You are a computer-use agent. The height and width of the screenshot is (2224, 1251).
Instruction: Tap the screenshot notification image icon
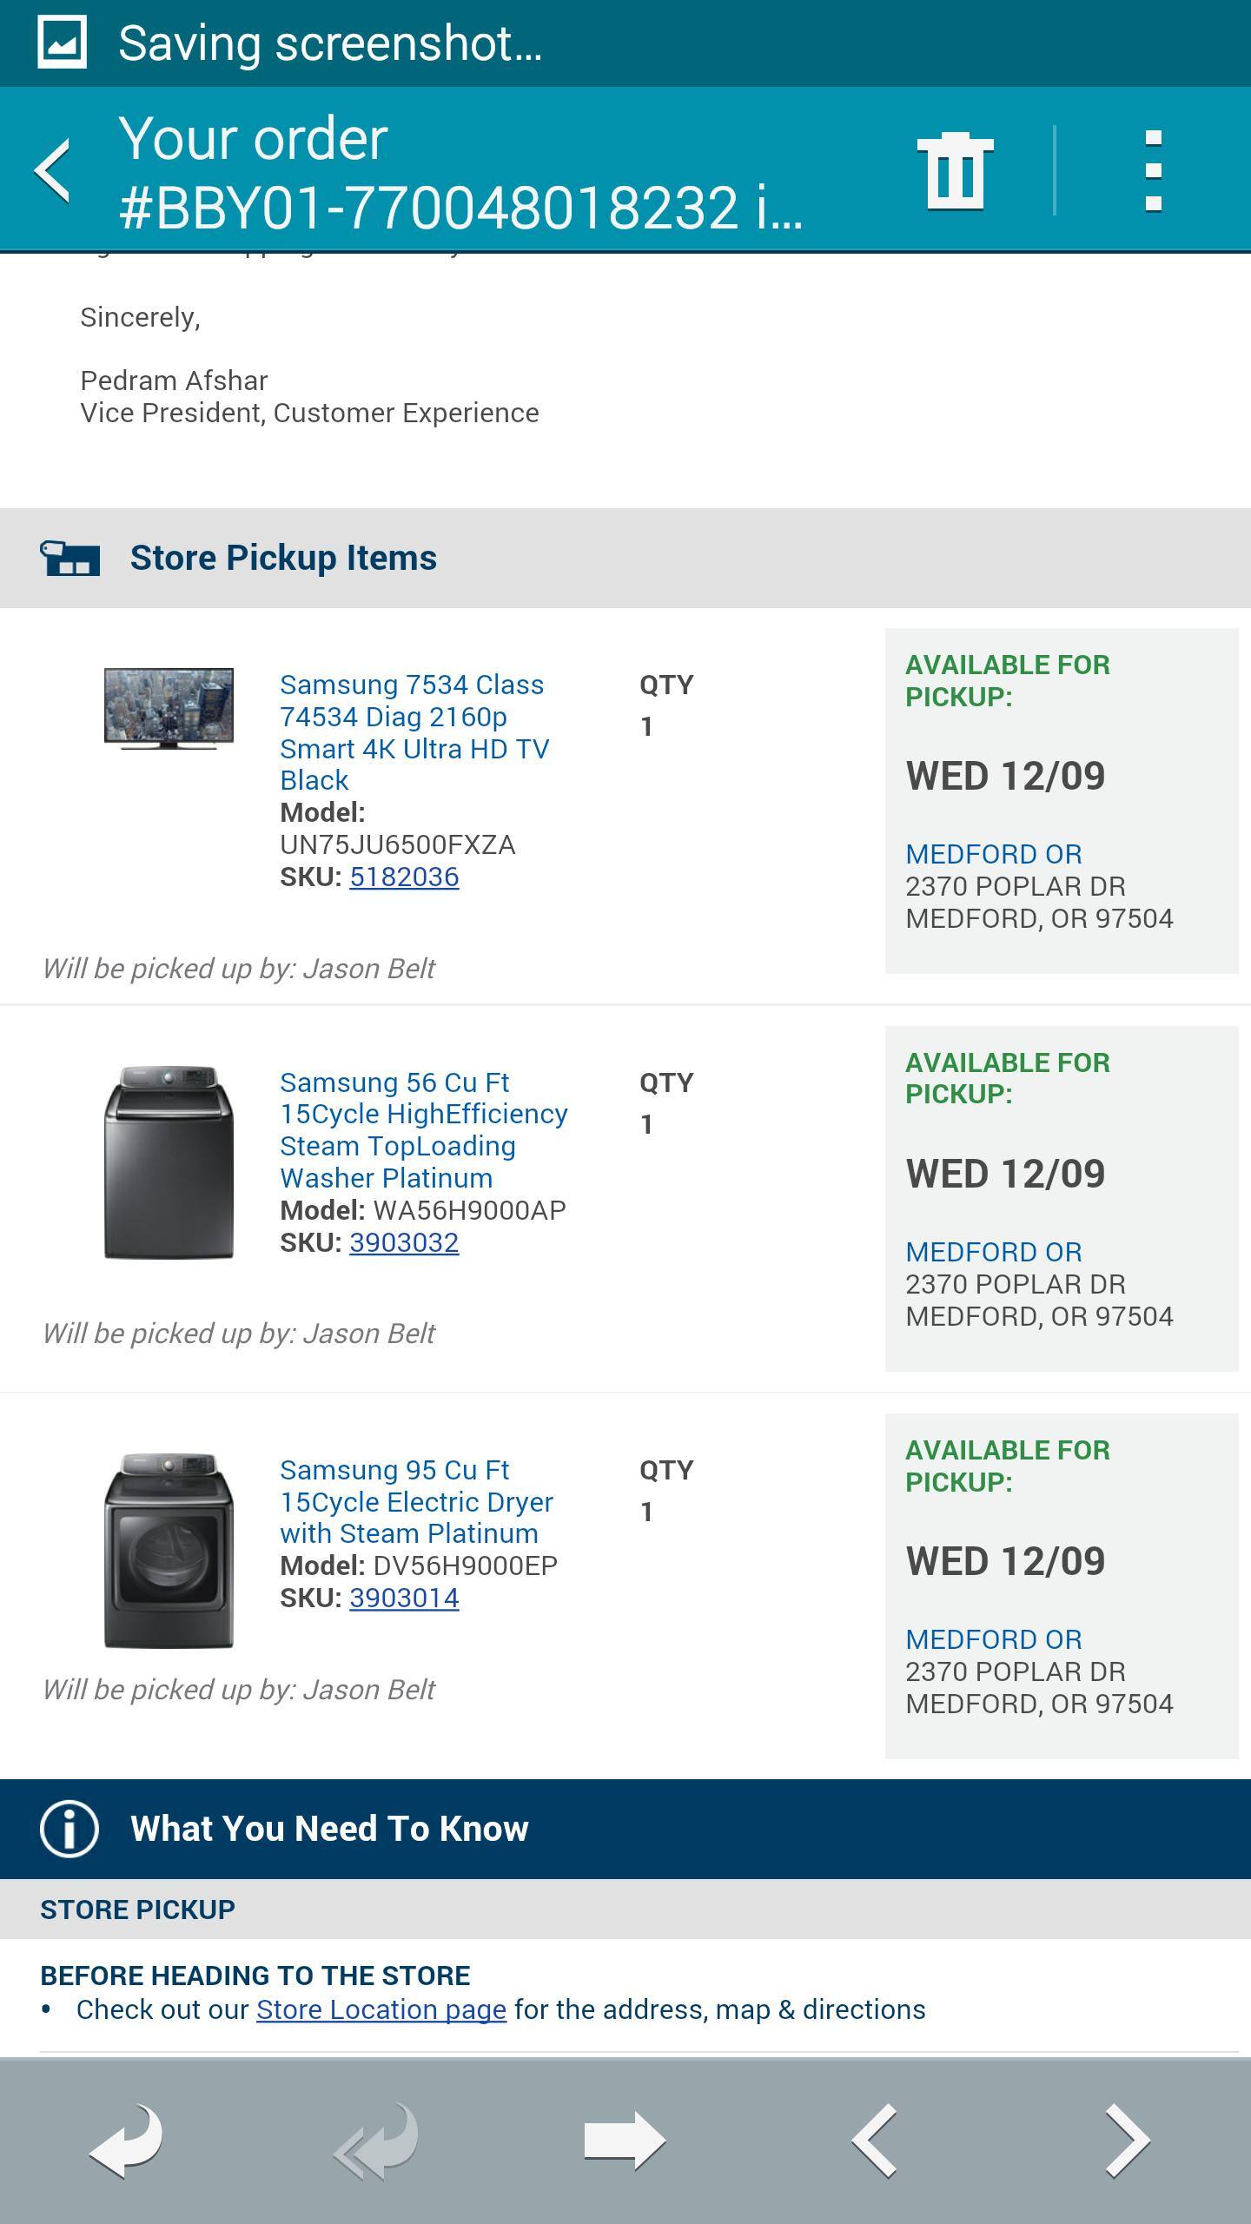pyautogui.click(x=62, y=43)
